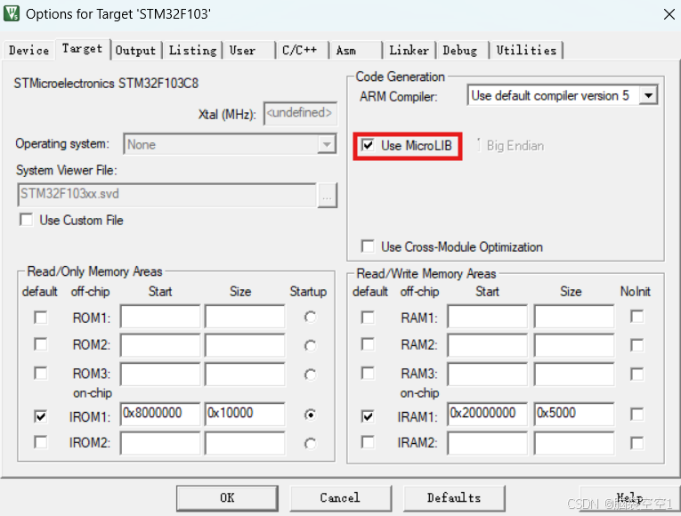
Task: Click the RAM2 Size field
Action: click(574, 345)
